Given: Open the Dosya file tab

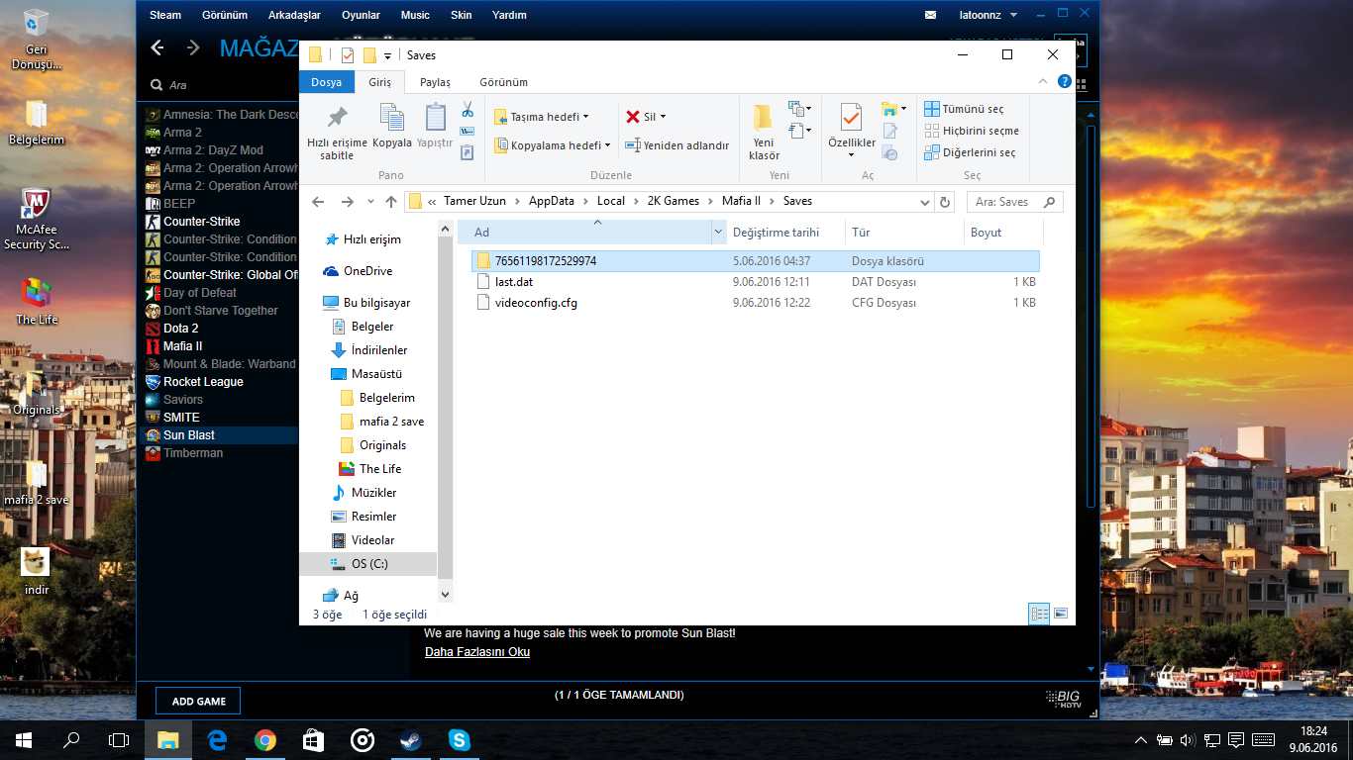Looking at the screenshot, I should click(326, 82).
